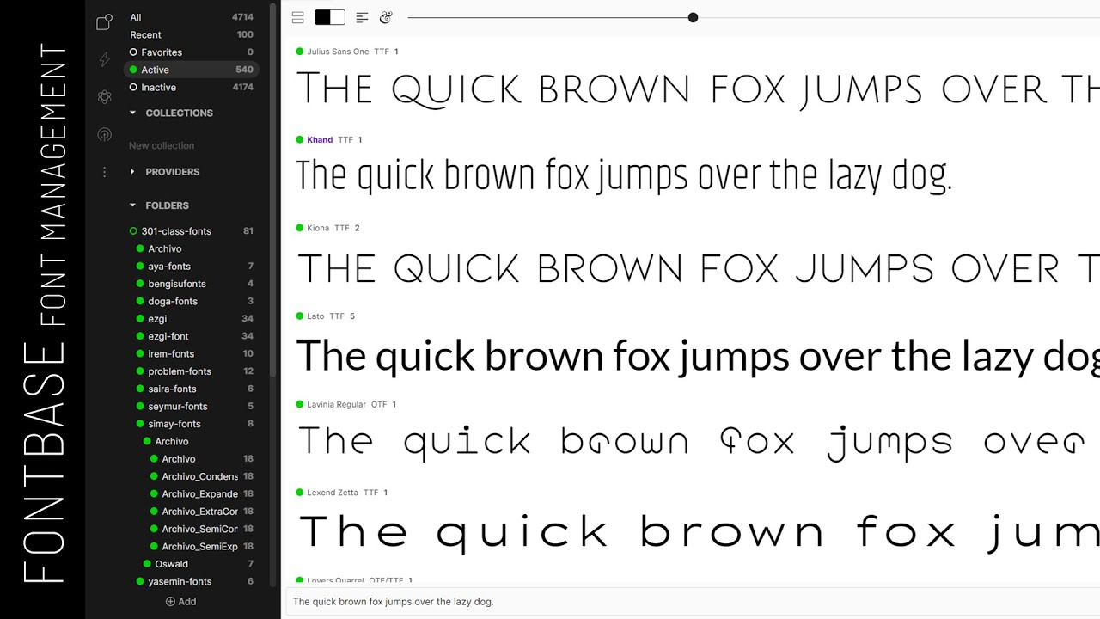Show All fonts category

[191, 17]
